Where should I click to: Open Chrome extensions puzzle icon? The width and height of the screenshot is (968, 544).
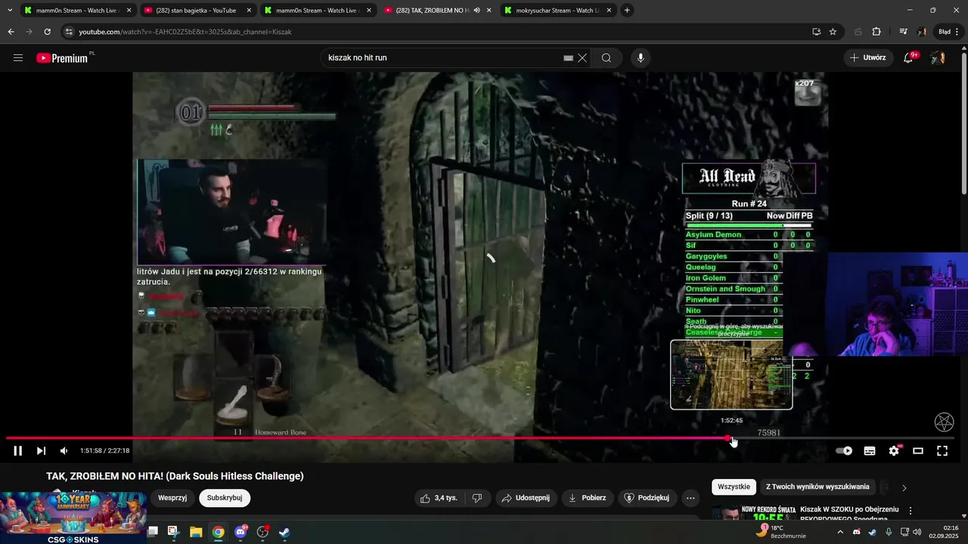(x=876, y=32)
